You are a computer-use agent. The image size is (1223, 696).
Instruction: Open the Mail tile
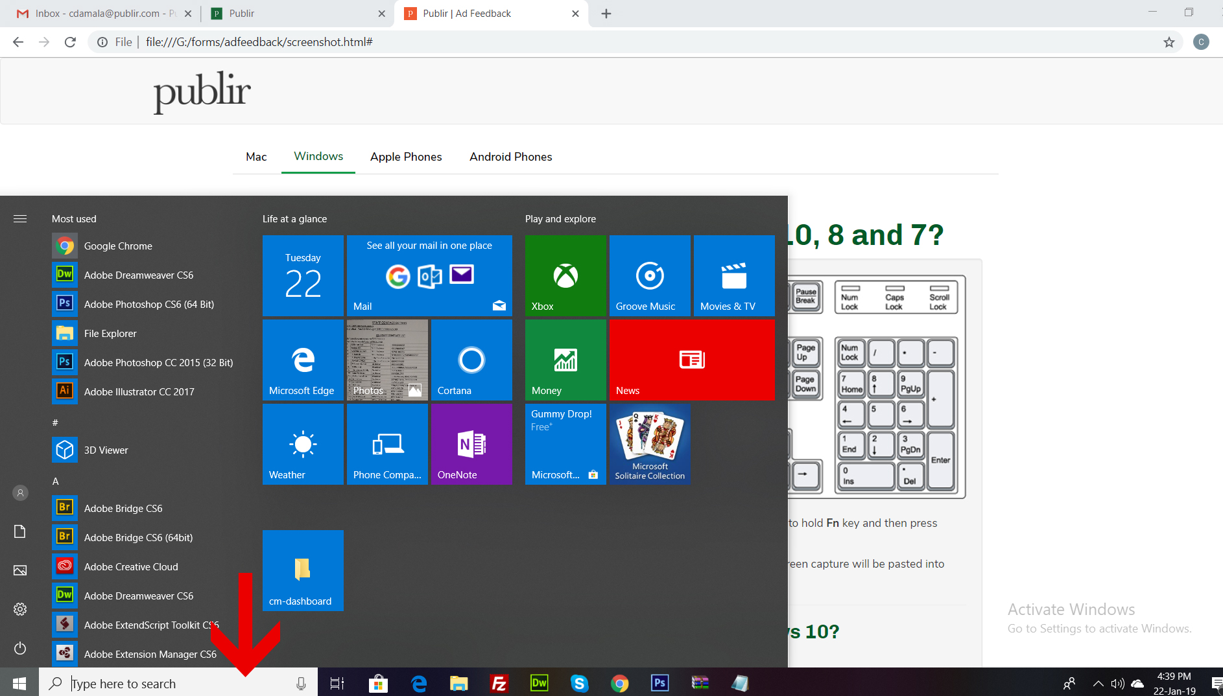click(429, 275)
